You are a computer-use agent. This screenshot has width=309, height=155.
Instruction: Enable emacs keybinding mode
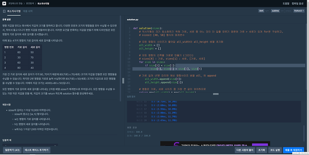pos(288,11)
